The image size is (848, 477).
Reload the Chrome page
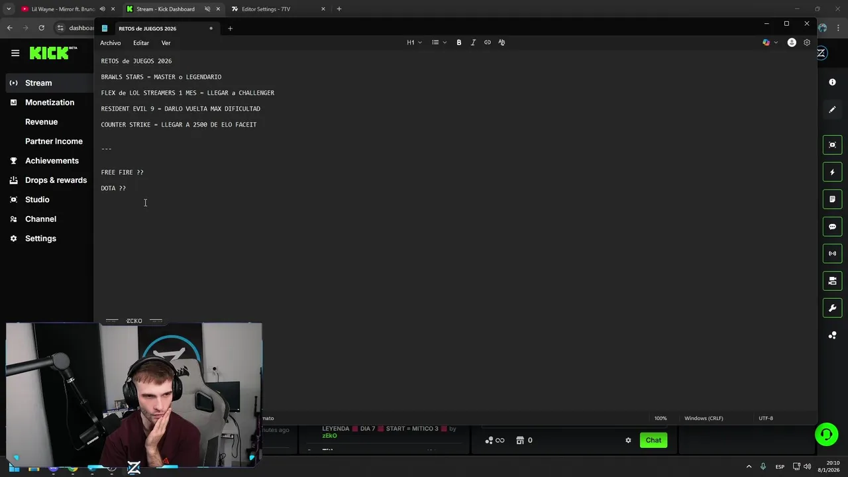pos(41,28)
